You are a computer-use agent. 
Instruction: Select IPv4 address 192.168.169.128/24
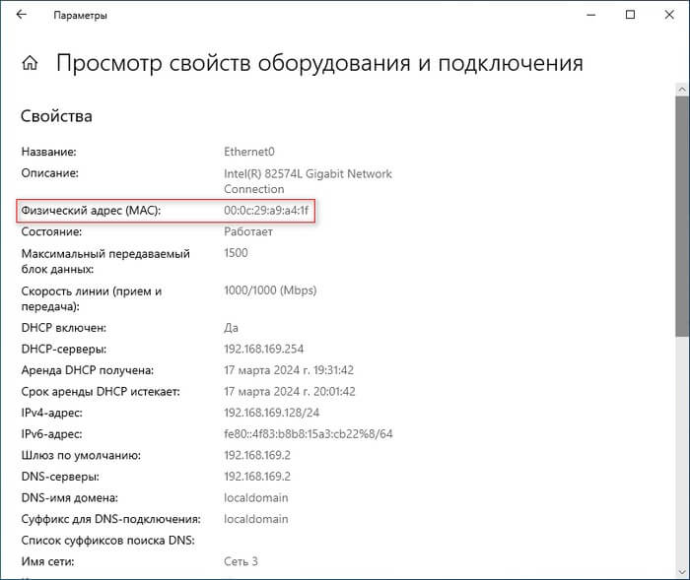click(x=271, y=413)
